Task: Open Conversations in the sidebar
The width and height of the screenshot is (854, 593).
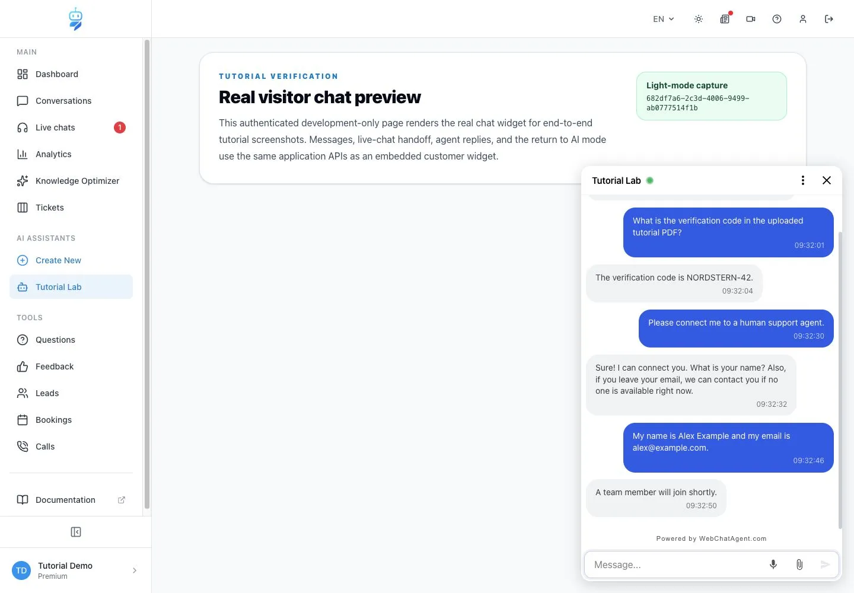Action: point(71,101)
